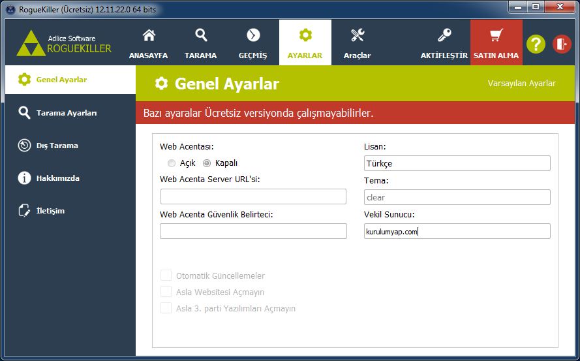Click the red free version warning banner
Image resolution: width=580 pixels, height=361 pixels.
point(355,113)
